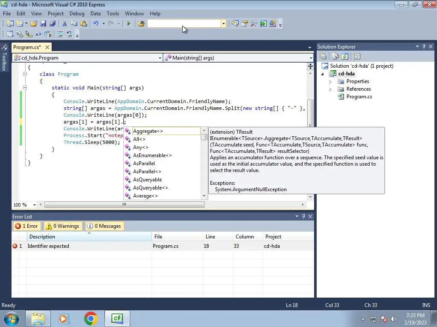
Task: Open the collapsed Toolbox side panel
Action: click(x=4, y=58)
